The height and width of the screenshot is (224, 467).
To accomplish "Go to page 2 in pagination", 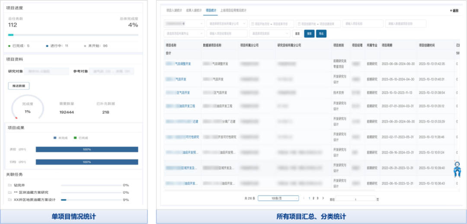I will pos(313,198).
